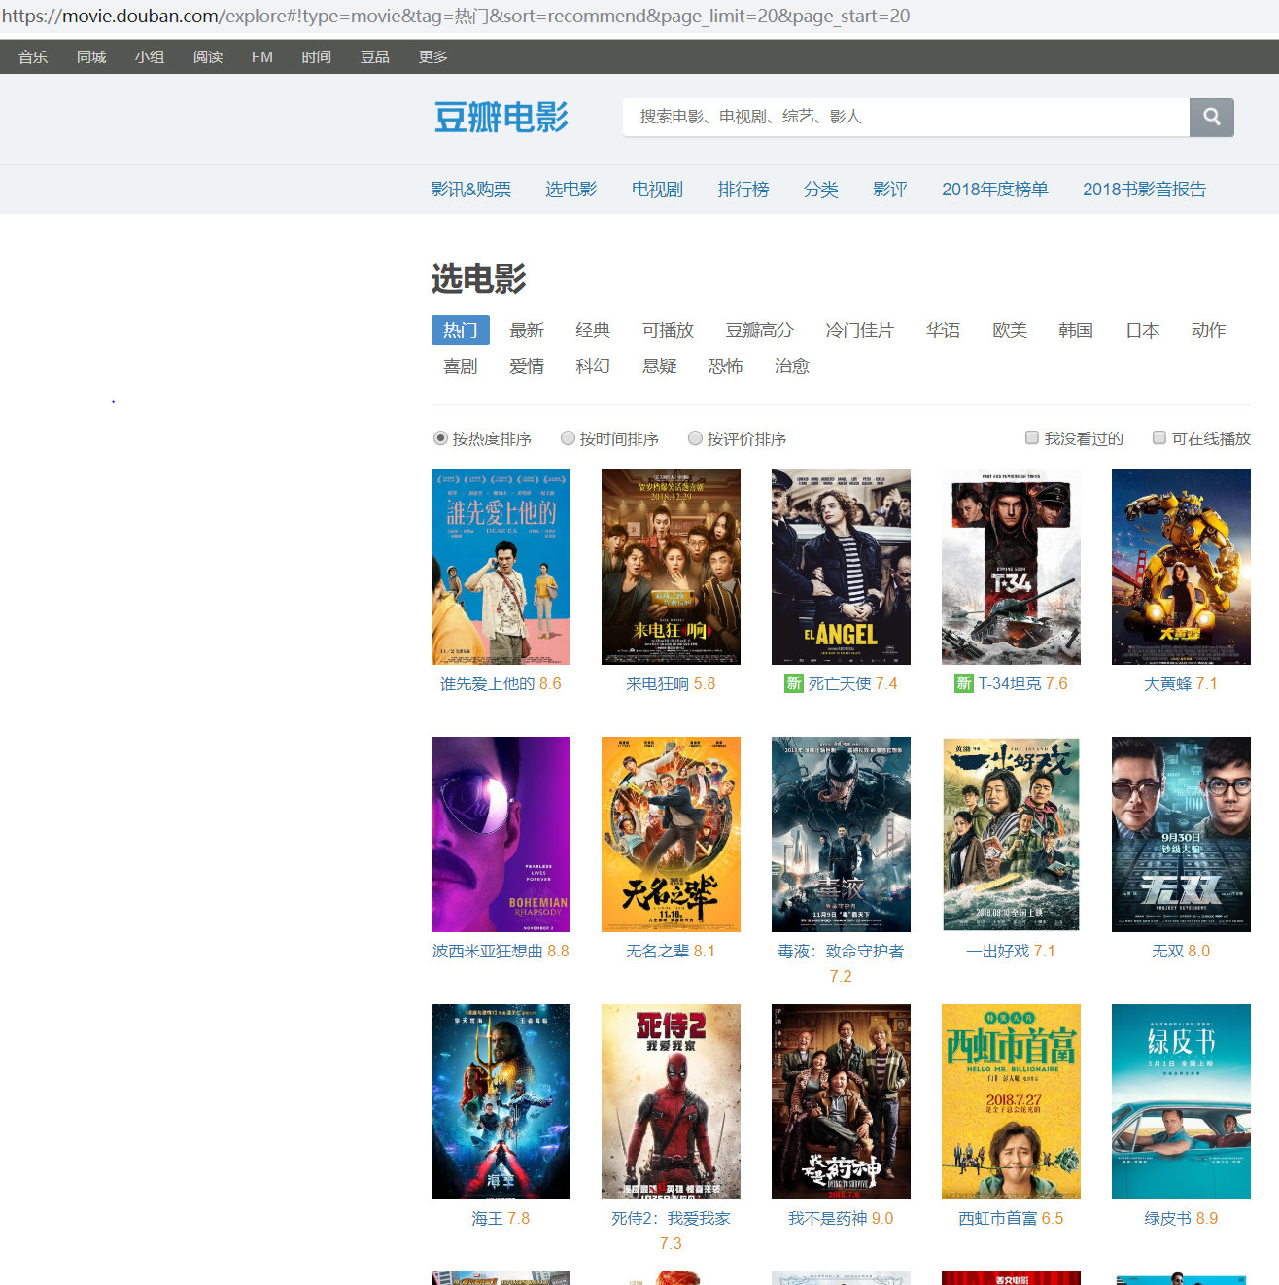The image size is (1279, 1285).
Task: Select 按评价排序 sorting option
Action: 695,438
